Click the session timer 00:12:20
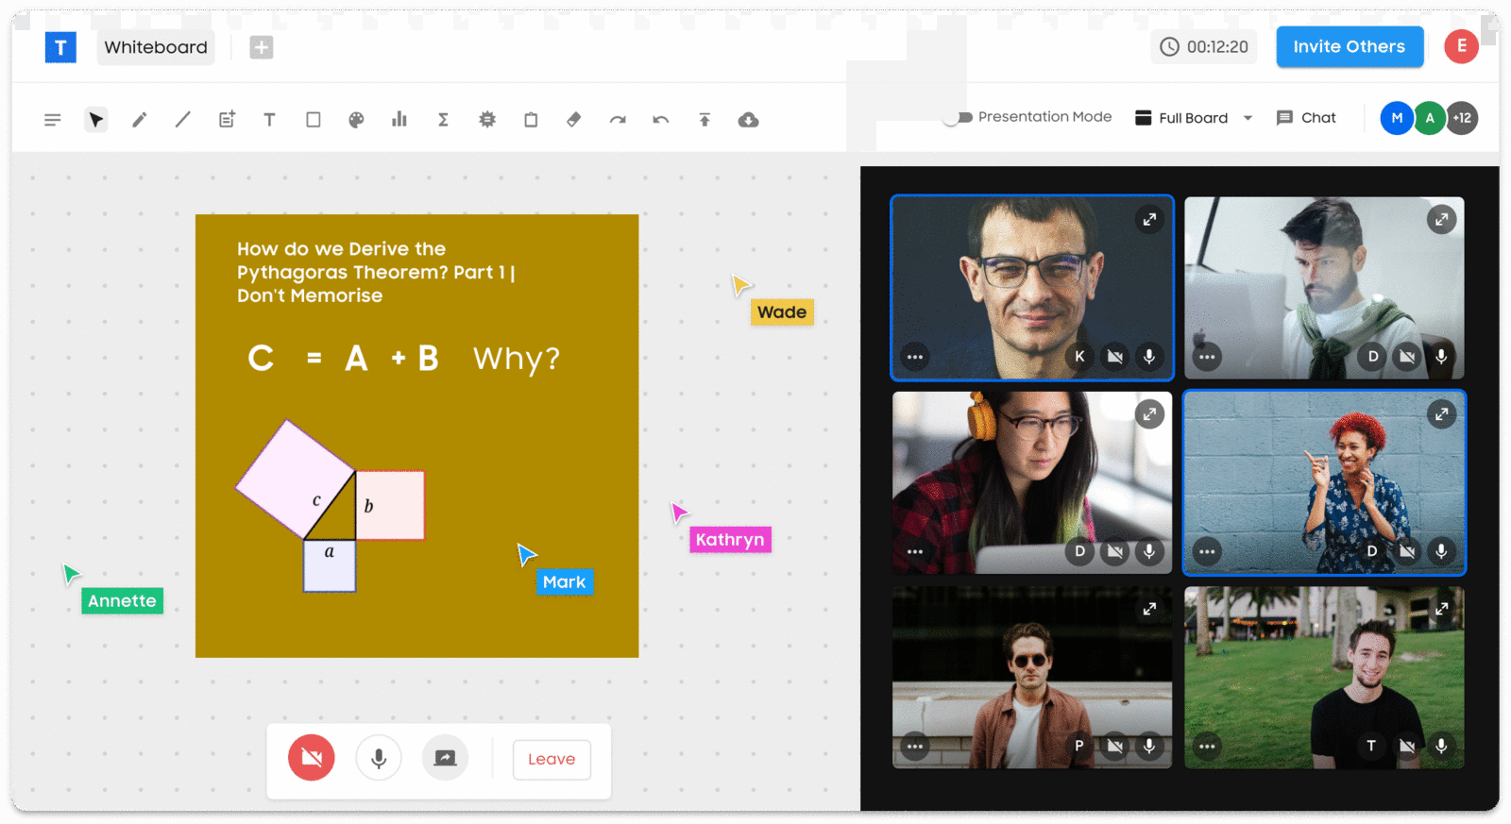Image resolution: width=1511 pixels, height=824 pixels. 1204,46
